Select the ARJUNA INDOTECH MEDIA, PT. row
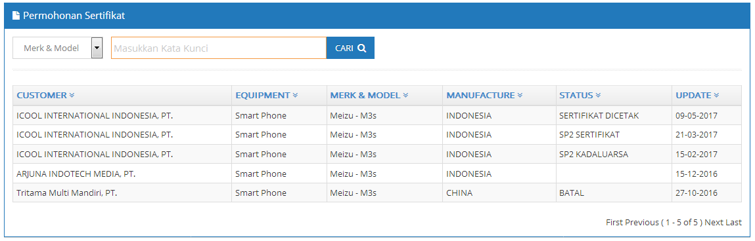Screen dimensions: 755x241 pyautogui.click(x=377, y=174)
